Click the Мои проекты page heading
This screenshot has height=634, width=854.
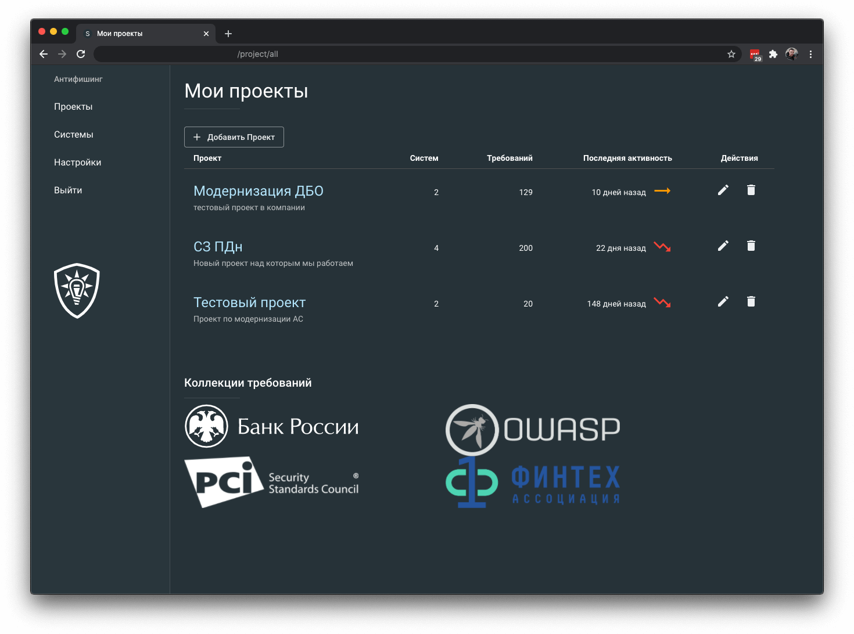pos(246,91)
